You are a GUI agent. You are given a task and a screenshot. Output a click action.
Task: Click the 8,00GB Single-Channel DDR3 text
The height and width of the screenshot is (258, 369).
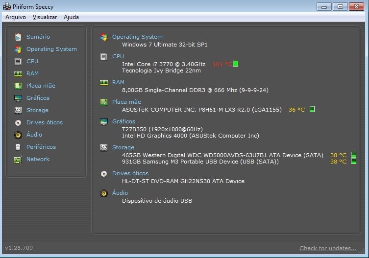coord(195,90)
